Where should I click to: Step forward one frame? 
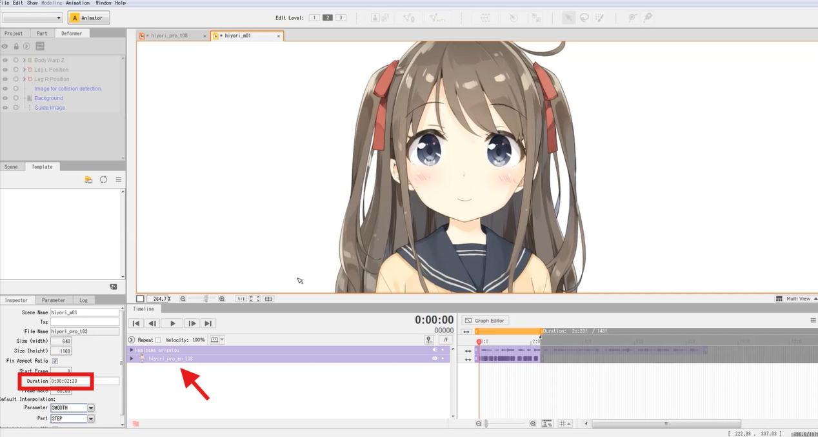point(192,323)
